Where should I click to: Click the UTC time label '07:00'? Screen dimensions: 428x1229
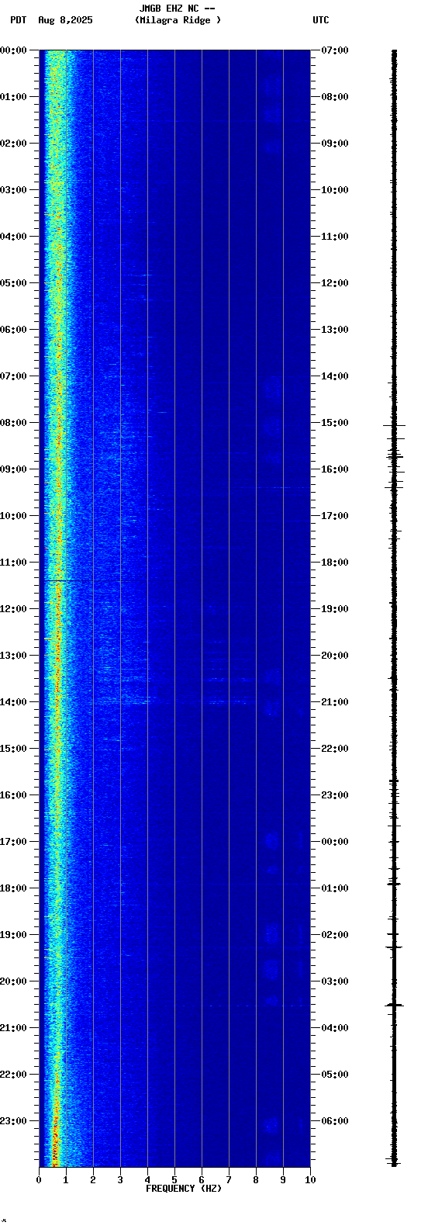[x=335, y=50]
